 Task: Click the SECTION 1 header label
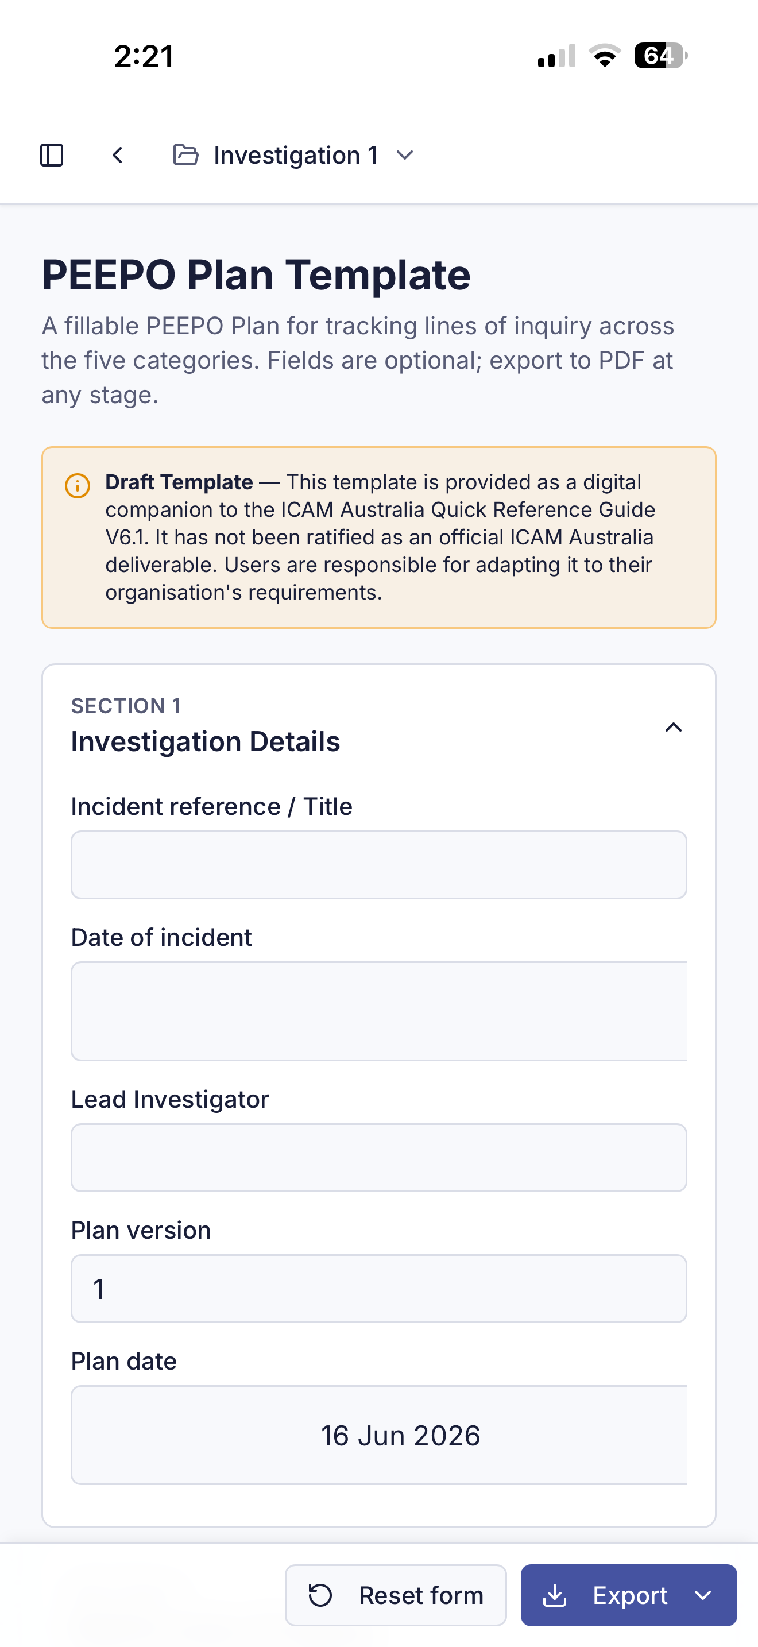click(126, 706)
